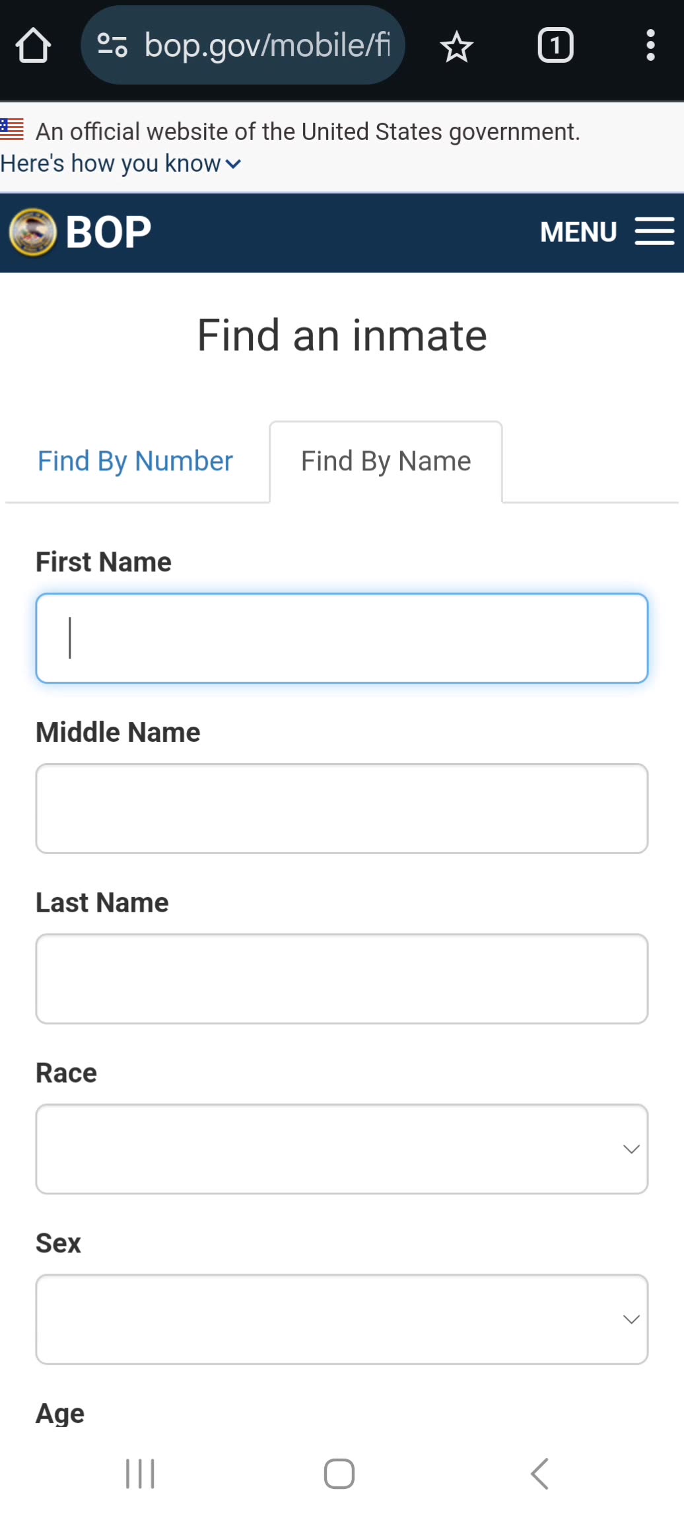Open the Race dropdown
Screen dimensions: 684x1522
(x=341, y=1149)
